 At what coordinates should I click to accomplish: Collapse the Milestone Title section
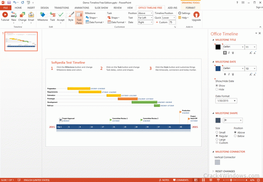pyautogui.click(x=213, y=40)
